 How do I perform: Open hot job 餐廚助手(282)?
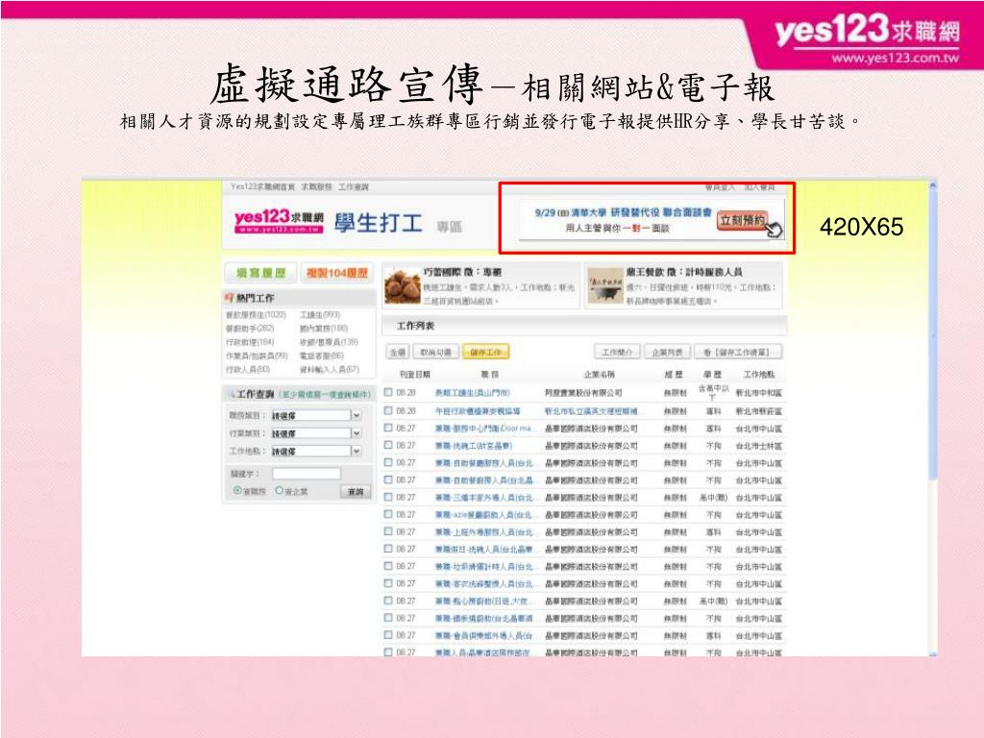point(250,329)
